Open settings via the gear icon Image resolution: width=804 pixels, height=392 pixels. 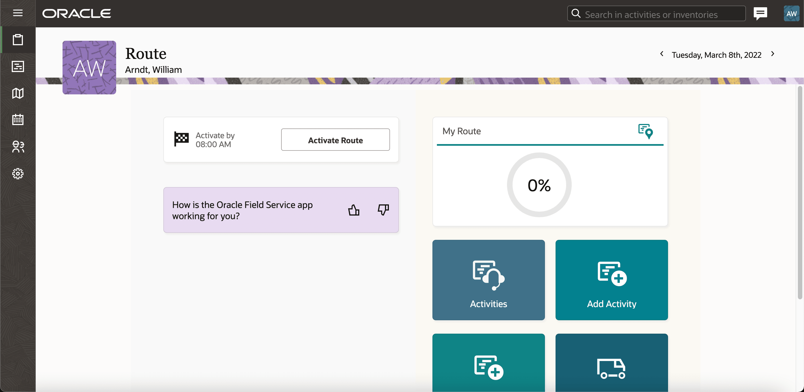click(18, 174)
